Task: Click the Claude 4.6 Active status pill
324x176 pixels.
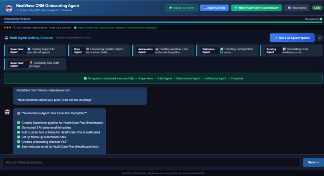Action: coord(181,8)
